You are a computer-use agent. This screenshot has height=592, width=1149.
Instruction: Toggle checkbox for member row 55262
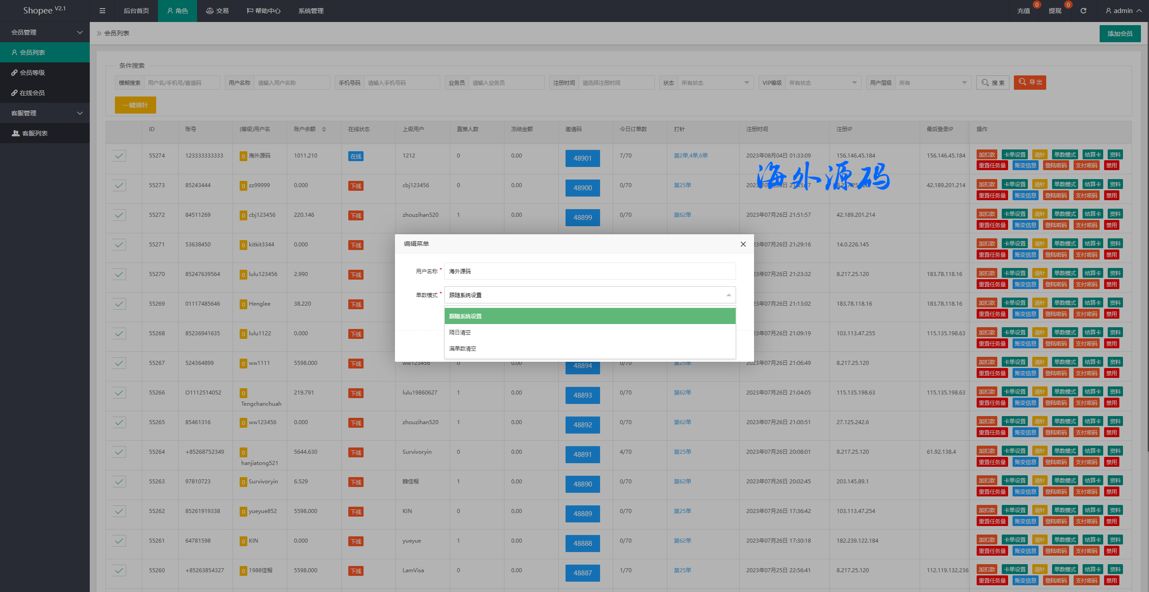click(x=119, y=511)
